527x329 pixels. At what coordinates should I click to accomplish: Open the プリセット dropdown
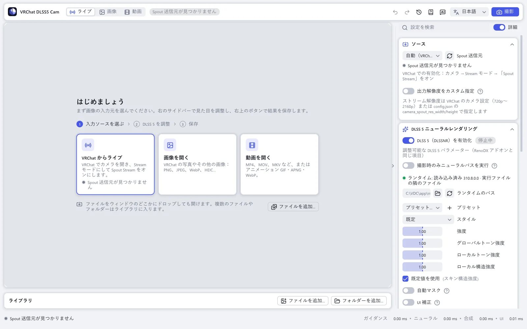(x=422, y=208)
